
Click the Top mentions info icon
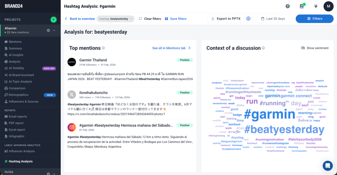tap(103, 48)
